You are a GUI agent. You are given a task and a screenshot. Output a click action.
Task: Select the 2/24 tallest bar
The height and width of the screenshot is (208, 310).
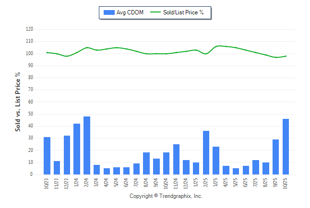[87, 146]
